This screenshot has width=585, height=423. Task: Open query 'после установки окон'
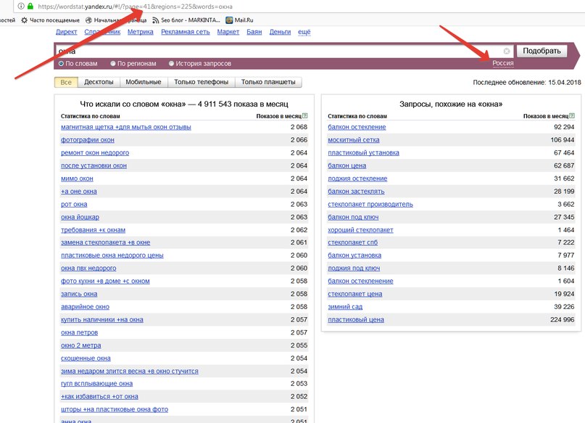[94, 165]
